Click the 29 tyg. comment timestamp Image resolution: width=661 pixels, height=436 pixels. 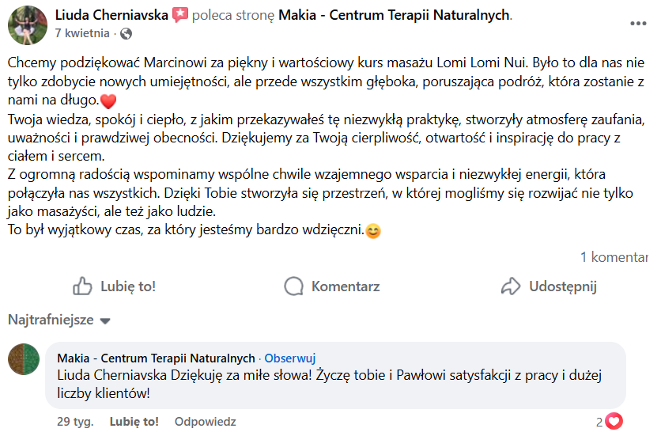[x=74, y=422]
